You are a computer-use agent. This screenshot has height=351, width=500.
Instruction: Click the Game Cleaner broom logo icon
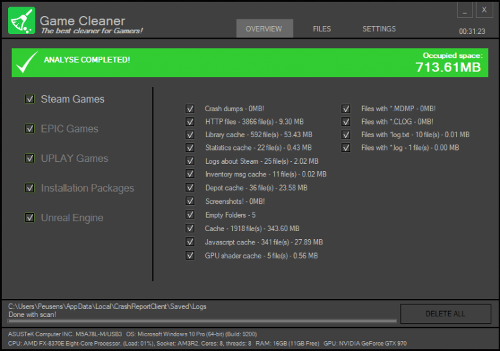point(21,21)
